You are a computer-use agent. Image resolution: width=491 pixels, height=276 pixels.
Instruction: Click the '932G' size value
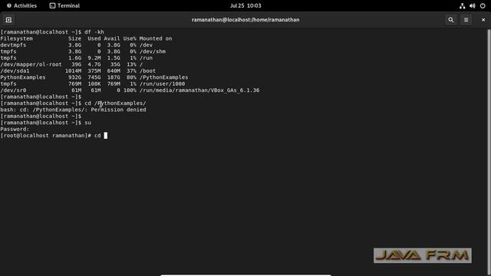(x=75, y=77)
